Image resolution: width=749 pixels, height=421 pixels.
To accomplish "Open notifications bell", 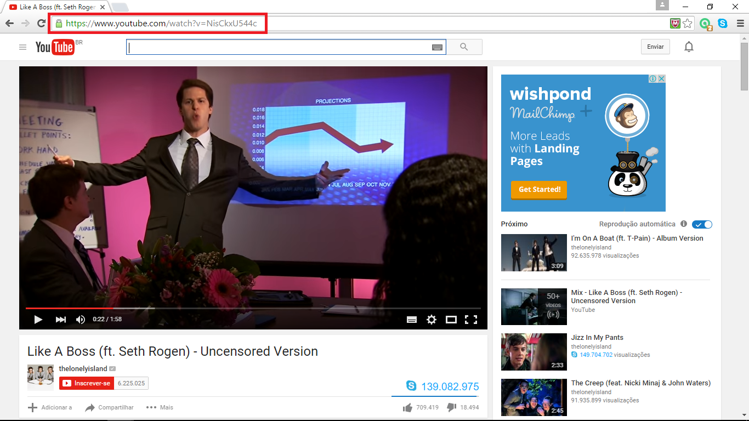I will tap(689, 47).
